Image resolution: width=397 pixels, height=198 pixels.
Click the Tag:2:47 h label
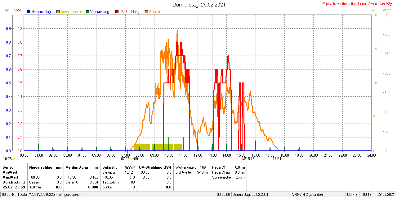tap(110, 182)
